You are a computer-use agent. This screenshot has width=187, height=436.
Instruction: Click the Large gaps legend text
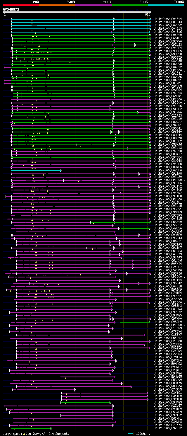point(36,434)
